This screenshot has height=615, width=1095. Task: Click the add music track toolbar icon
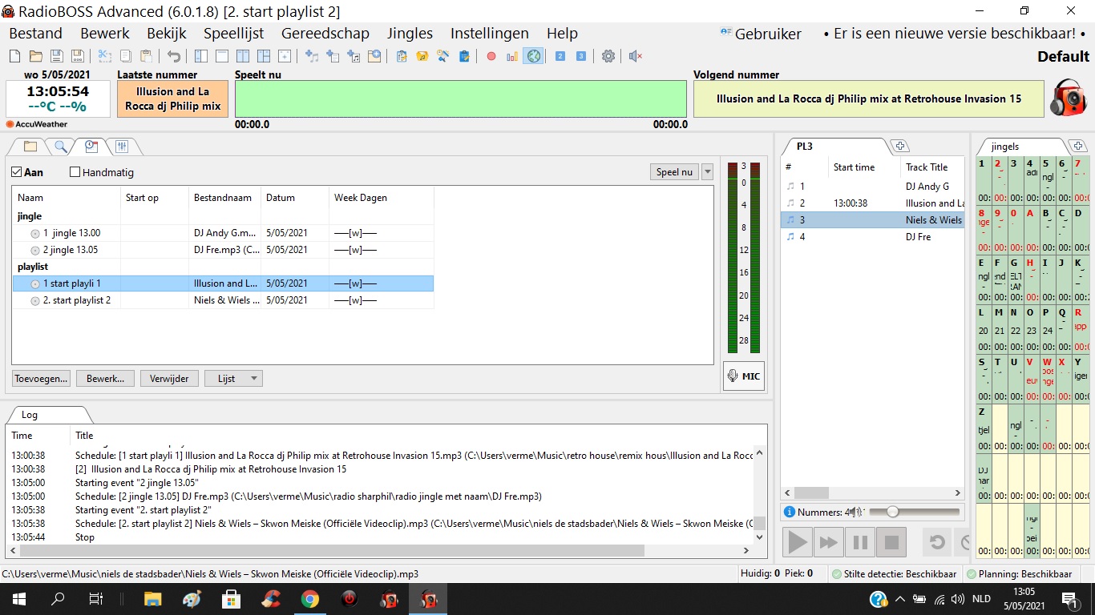click(312, 56)
